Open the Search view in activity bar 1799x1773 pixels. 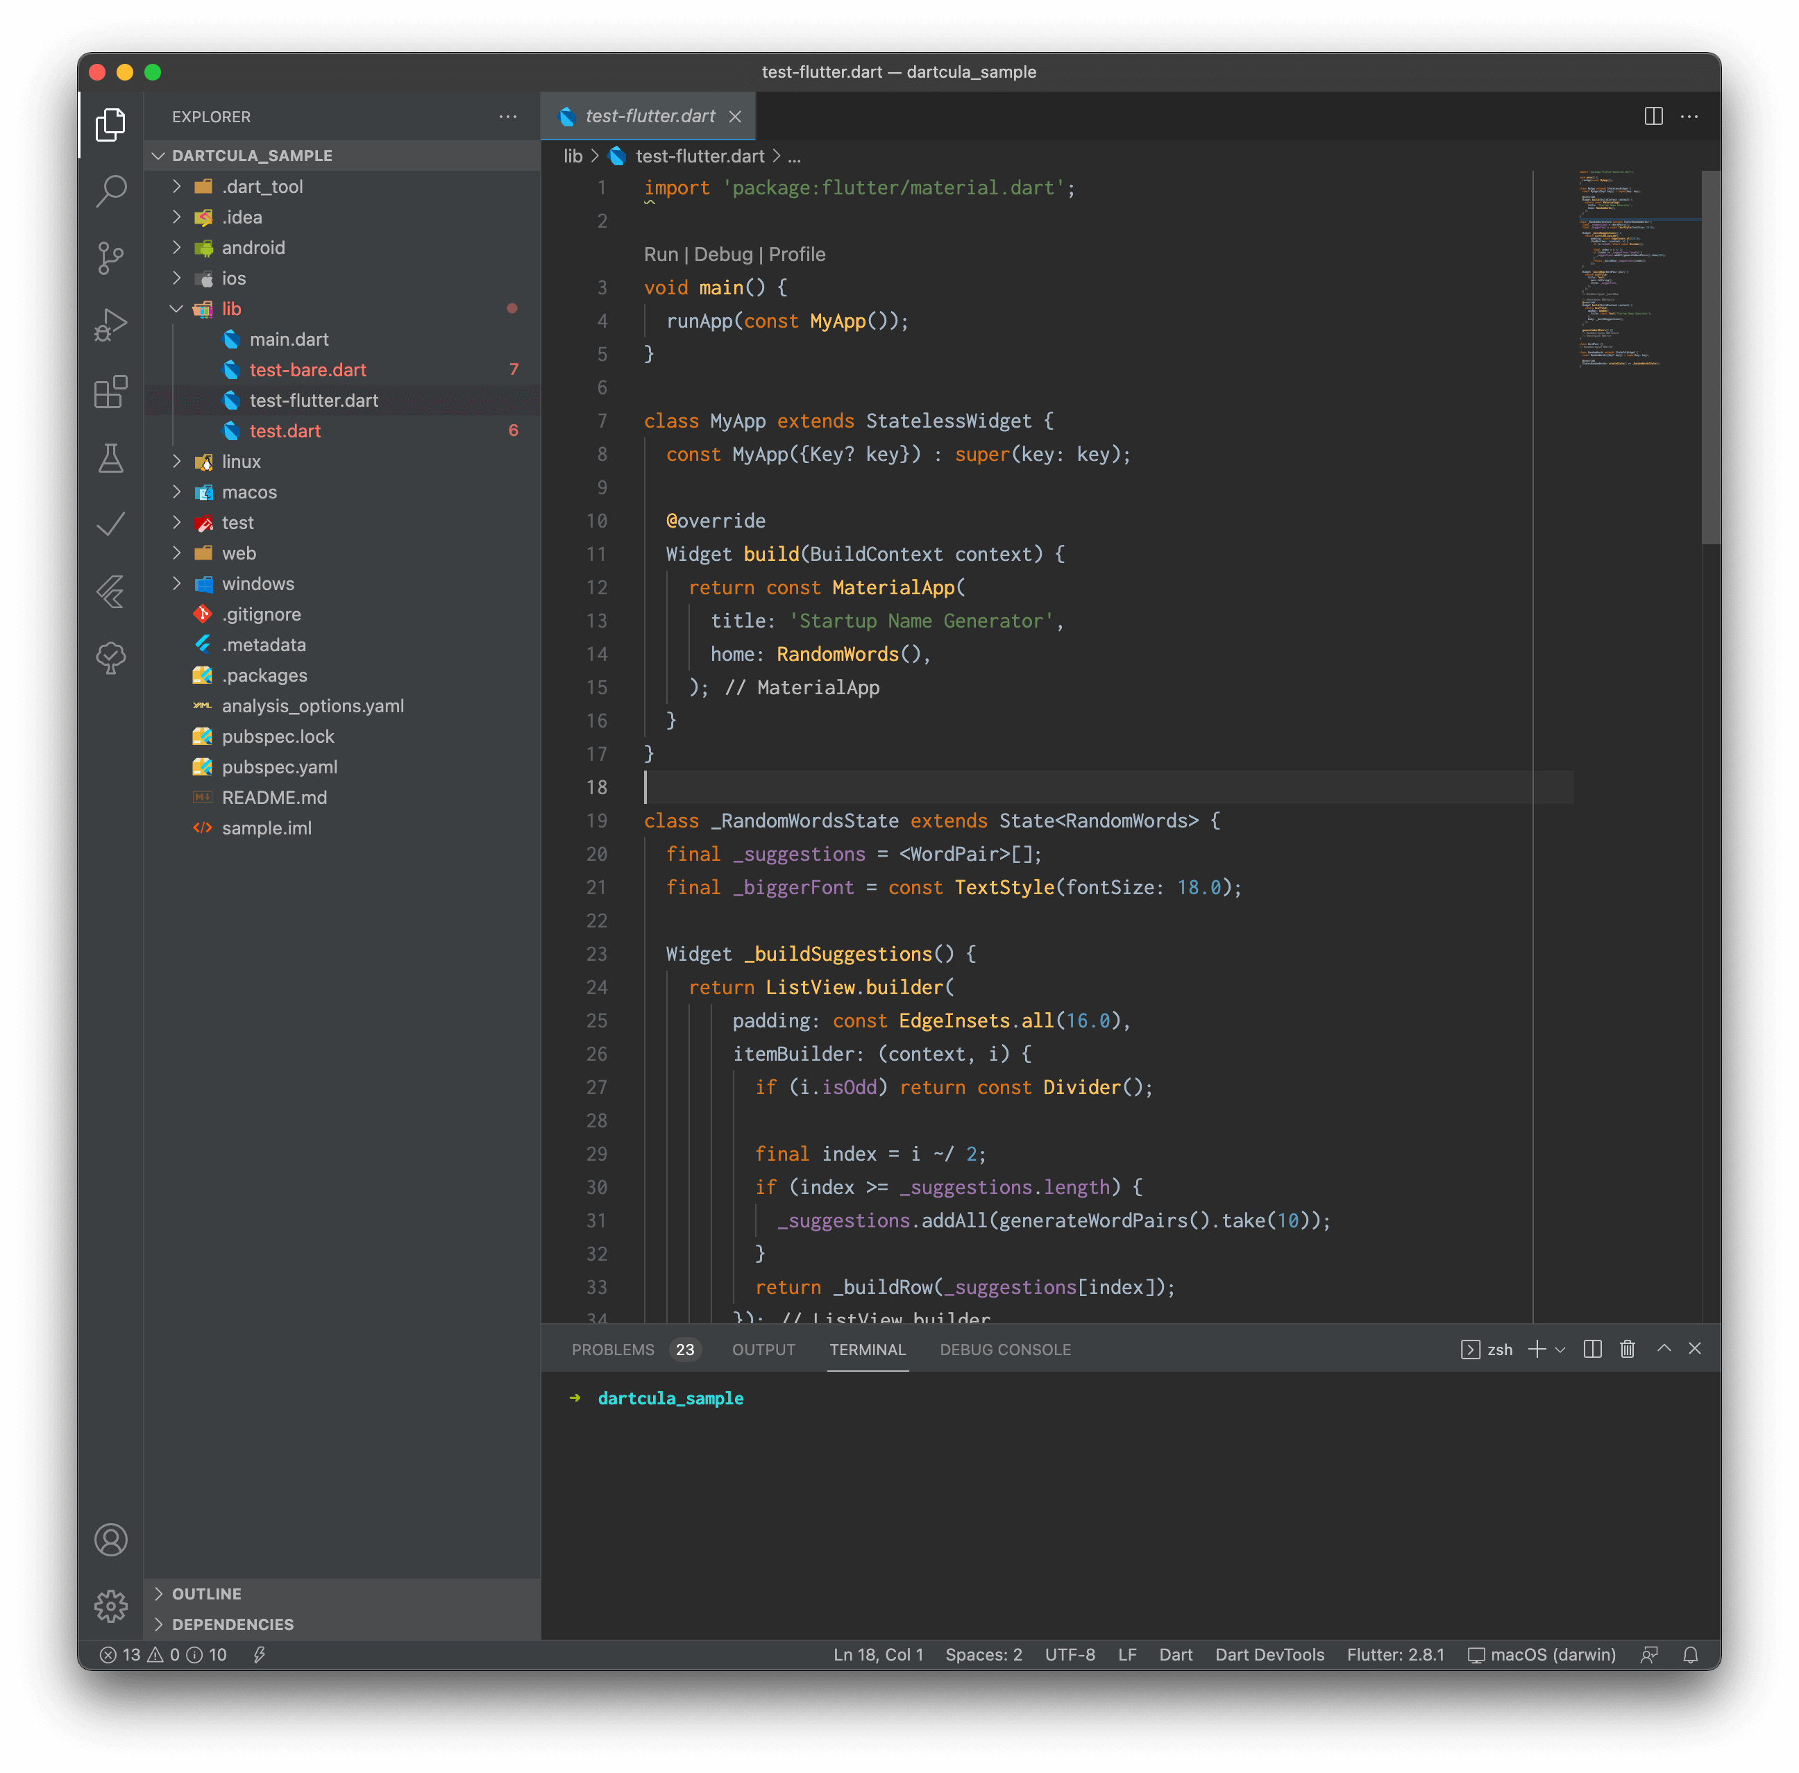(x=111, y=191)
